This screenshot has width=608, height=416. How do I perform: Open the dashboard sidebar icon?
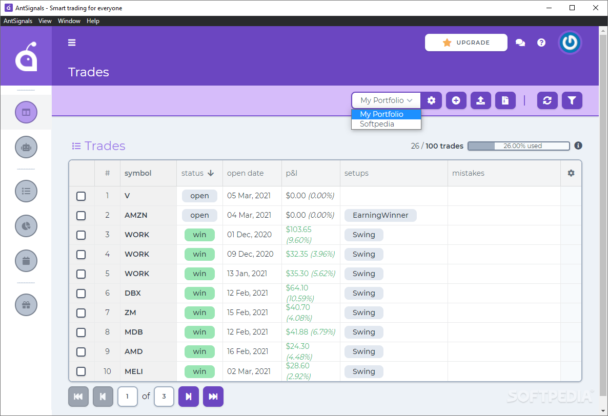click(x=26, y=112)
